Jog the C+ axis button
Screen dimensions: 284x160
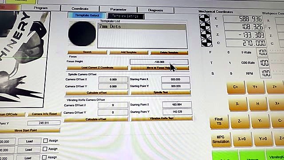click(x=236, y=87)
